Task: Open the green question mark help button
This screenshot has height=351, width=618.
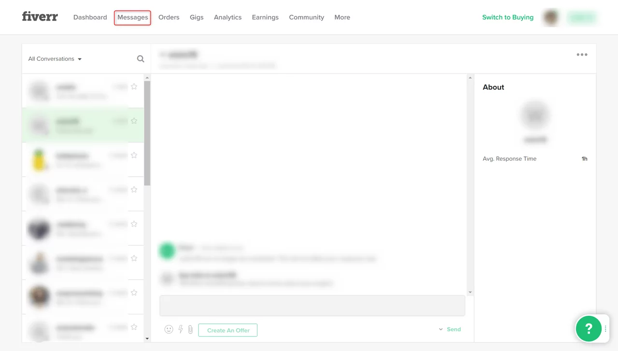Action: click(588, 328)
